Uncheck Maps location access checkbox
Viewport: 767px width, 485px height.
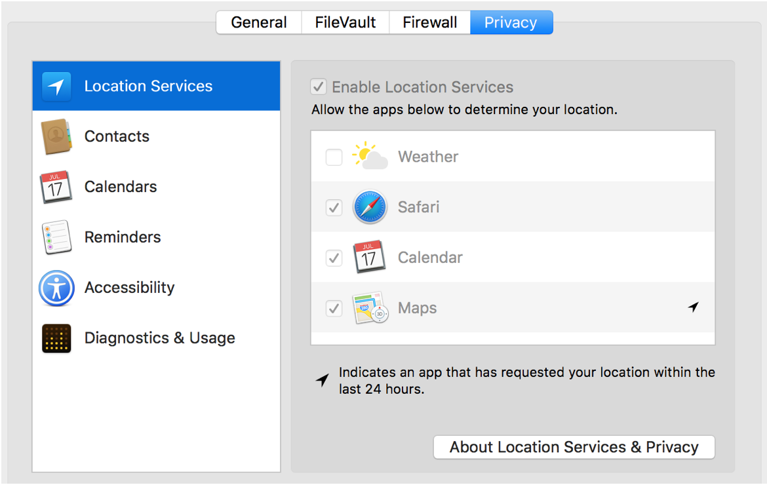[x=334, y=309]
